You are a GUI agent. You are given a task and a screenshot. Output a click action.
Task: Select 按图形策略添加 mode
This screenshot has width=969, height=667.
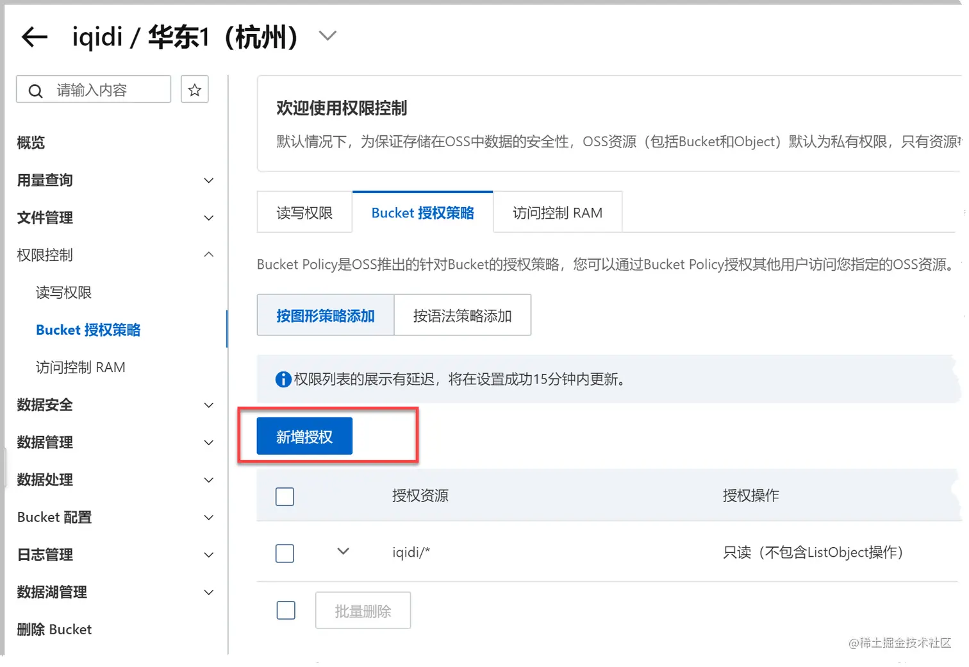point(326,315)
